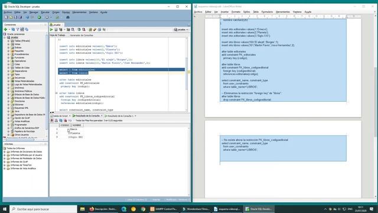The width and height of the screenshot is (378, 213).
Task: Click the SQL editor vertical scrollbar
Action: coord(187,75)
